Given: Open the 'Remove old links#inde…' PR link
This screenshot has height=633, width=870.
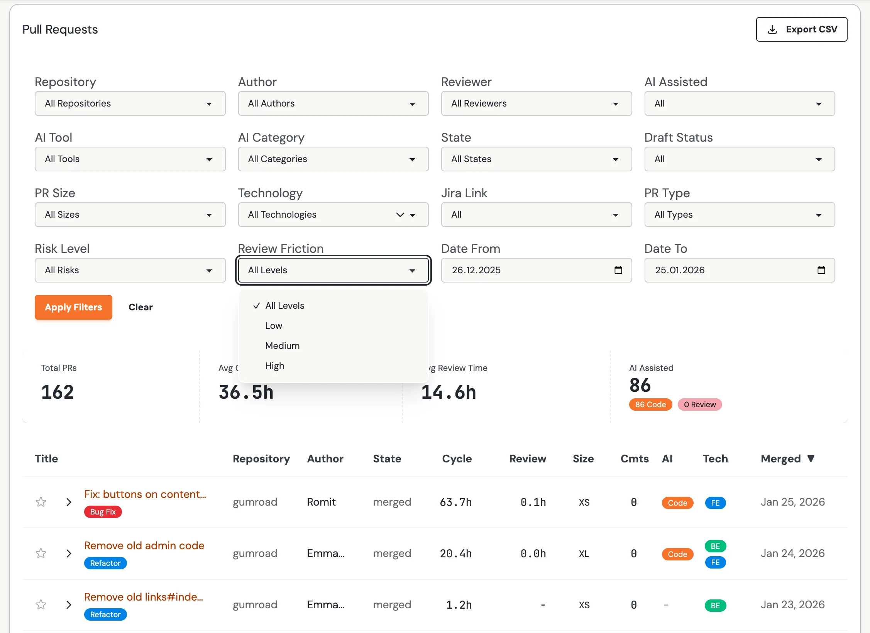Looking at the screenshot, I should pyautogui.click(x=144, y=597).
